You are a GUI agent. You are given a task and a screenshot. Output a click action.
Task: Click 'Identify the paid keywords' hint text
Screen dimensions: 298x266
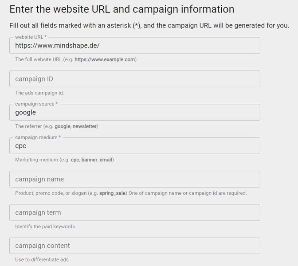coord(45,227)
